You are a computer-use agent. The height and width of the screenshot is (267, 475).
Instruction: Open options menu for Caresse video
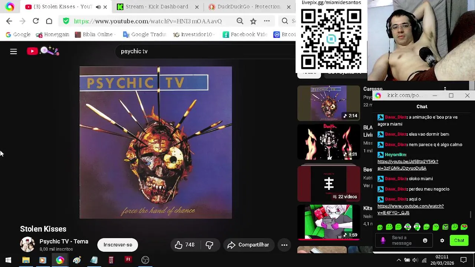tap(445, 89)
